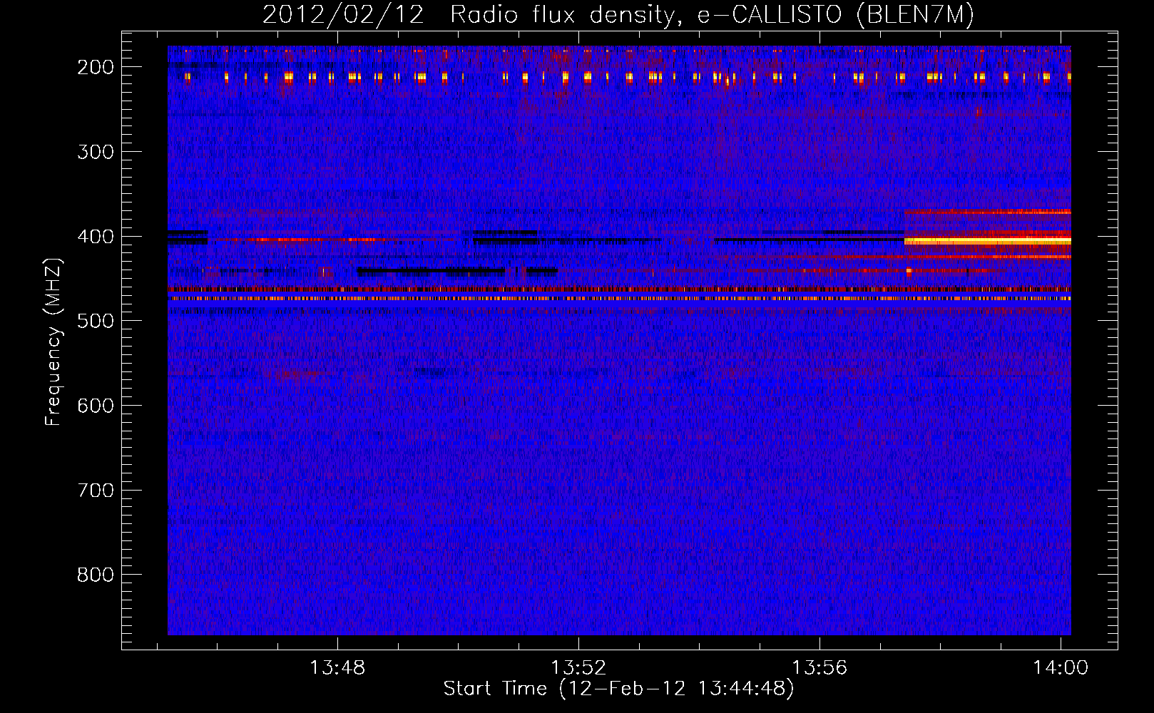
Task: Click the plot title '2012/02/12 Radio flux density'
Action: pyautogui.click(x=471, y=14)
